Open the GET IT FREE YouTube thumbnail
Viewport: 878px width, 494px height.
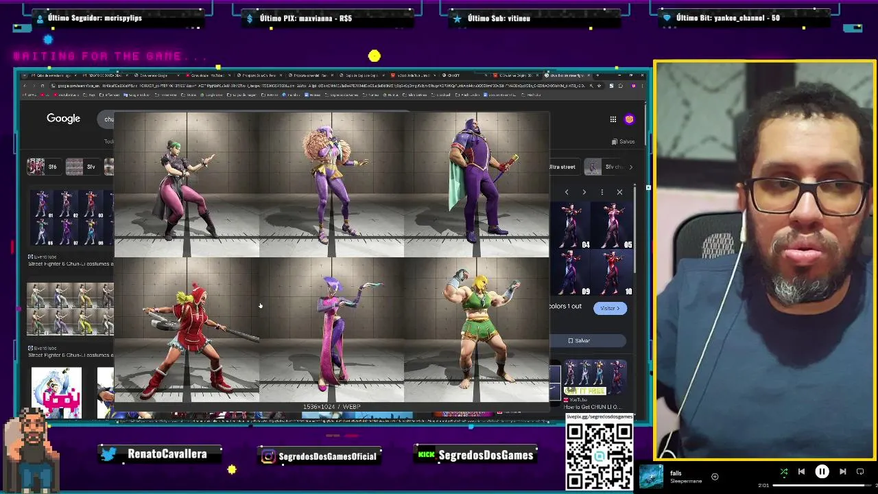(x=594, y=377)
